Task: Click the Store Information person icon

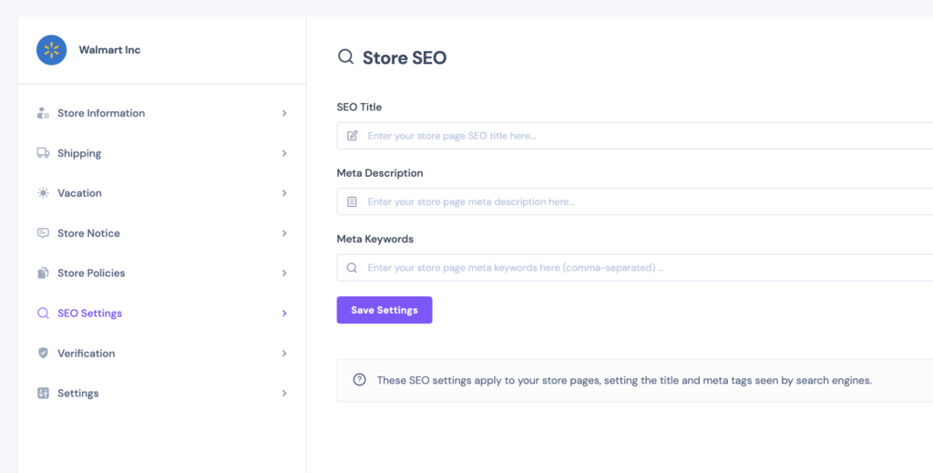Action: click(x=43, y=113)
